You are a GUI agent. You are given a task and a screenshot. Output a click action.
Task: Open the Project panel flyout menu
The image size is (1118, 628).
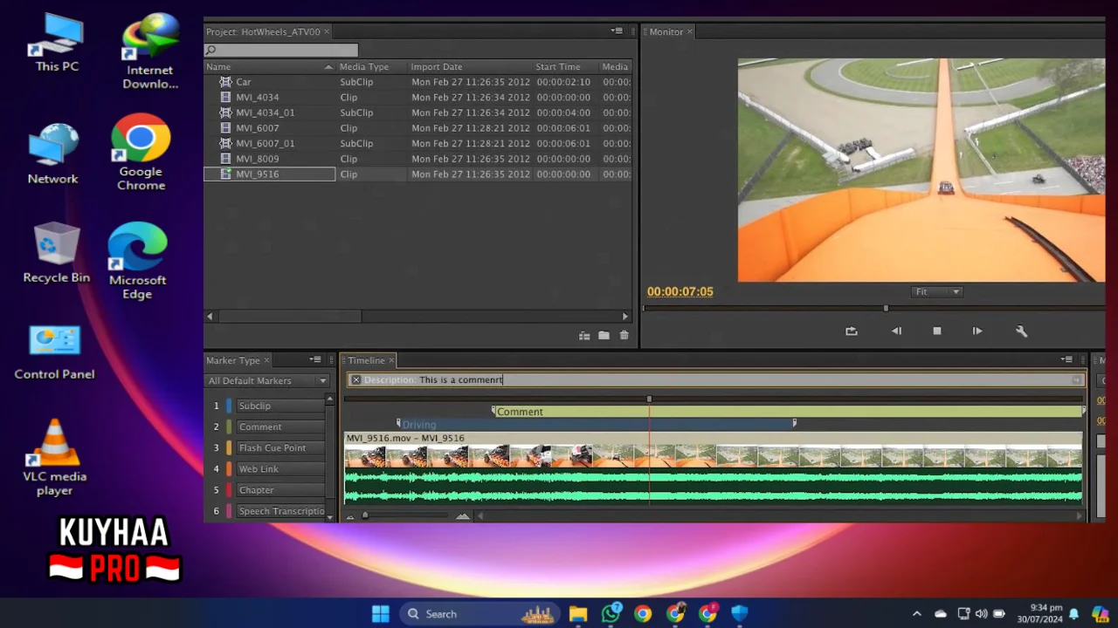(x=616, y=31)
